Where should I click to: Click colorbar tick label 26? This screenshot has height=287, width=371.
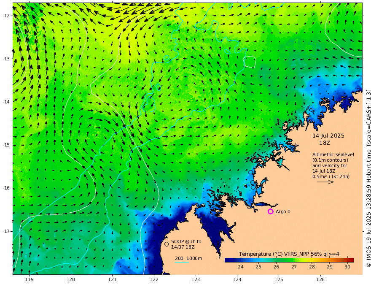coord(276,267)
